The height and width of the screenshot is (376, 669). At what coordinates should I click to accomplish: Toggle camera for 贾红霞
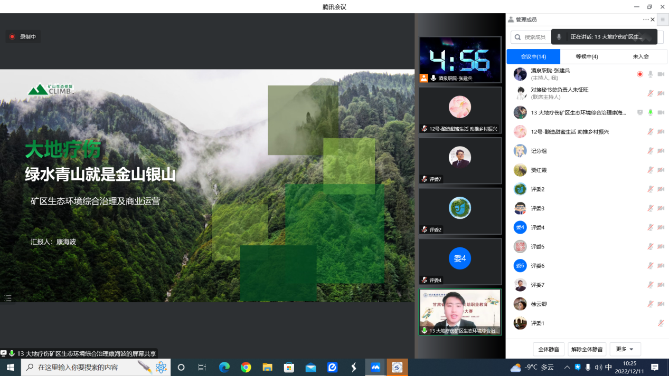[661, 170]
